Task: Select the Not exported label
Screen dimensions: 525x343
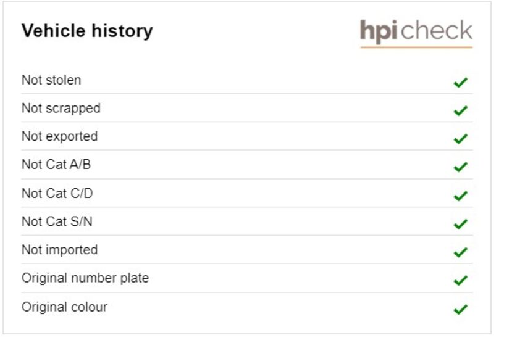Action: [59, 137]
